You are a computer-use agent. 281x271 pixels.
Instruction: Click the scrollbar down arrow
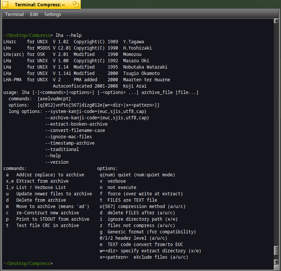pyautogui.click(x=276, y=262)
